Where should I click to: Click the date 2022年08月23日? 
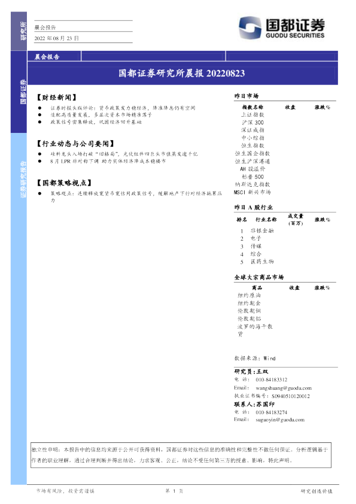point(57,38)
